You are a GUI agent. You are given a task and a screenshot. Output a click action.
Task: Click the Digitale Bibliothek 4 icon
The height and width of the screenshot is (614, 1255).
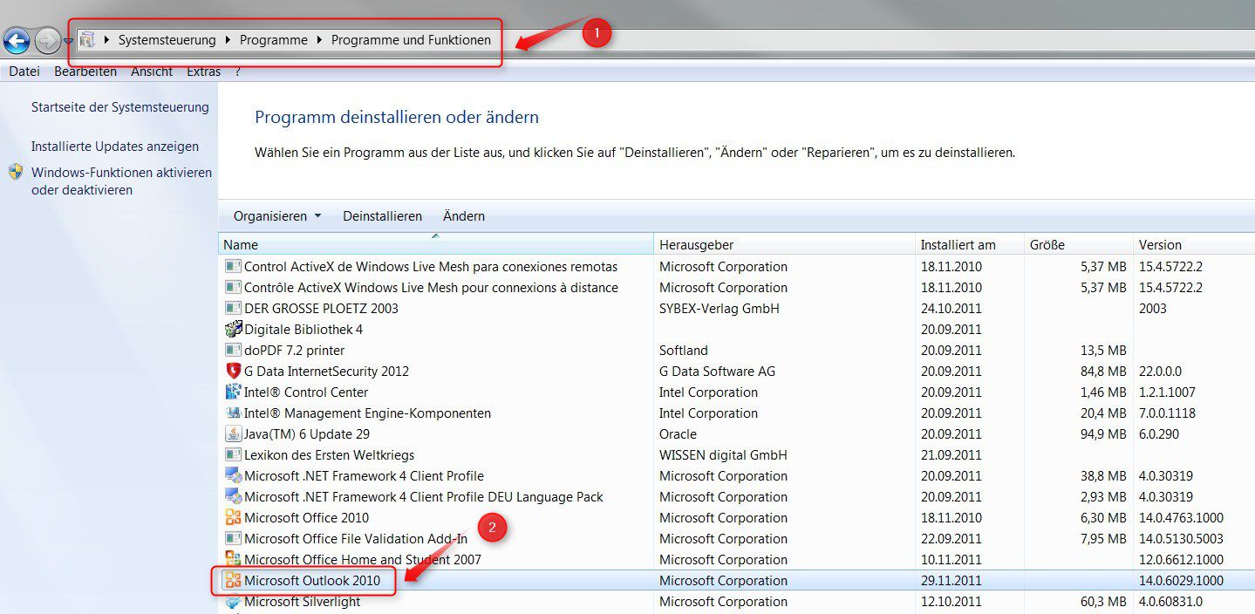click(233, 329)
